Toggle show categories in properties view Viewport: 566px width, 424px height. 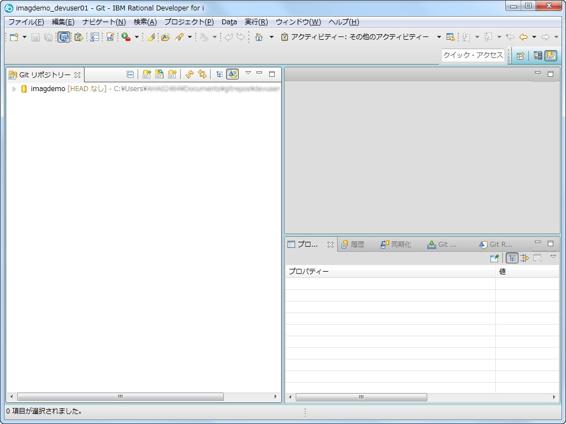pos(512,258)
